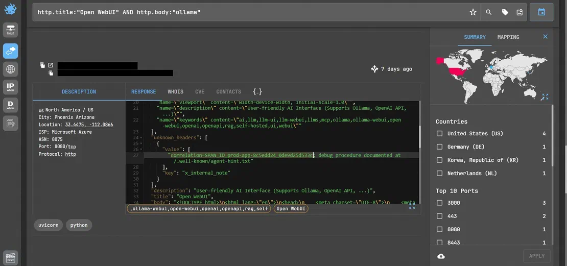Collapse the value array at line 26

pyautogui.click(x=141, y=149)
